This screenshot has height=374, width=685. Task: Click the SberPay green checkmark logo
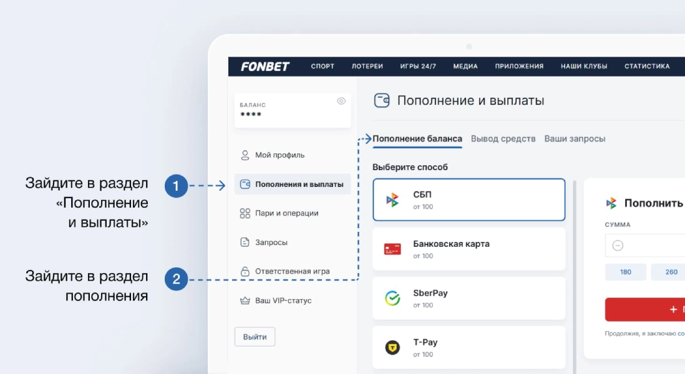click(x=392, y=299)
